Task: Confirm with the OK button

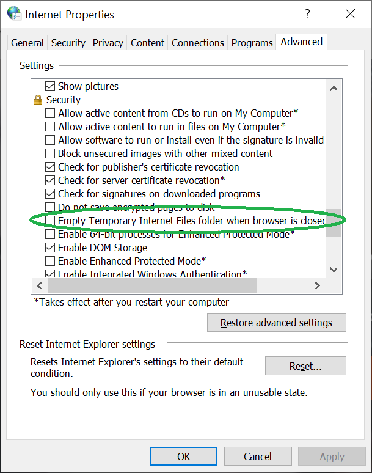Action: pos(184,457)
